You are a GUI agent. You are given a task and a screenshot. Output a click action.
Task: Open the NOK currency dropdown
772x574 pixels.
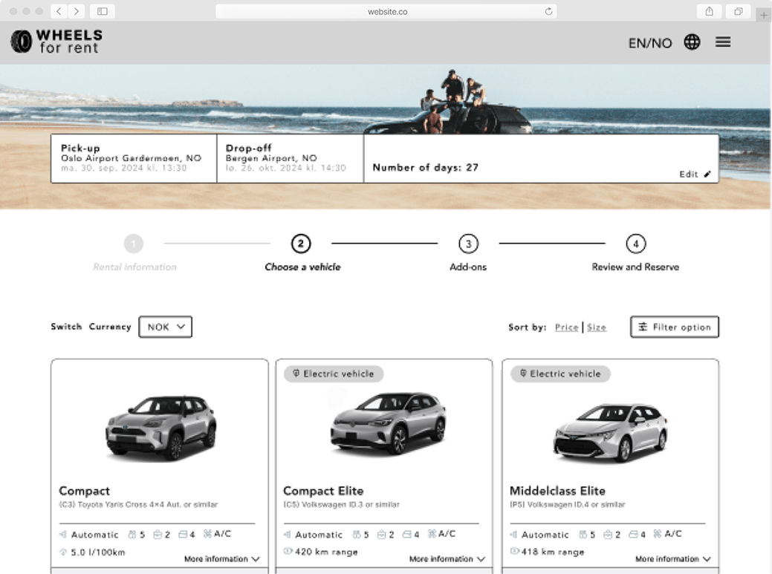coord(165,327)
